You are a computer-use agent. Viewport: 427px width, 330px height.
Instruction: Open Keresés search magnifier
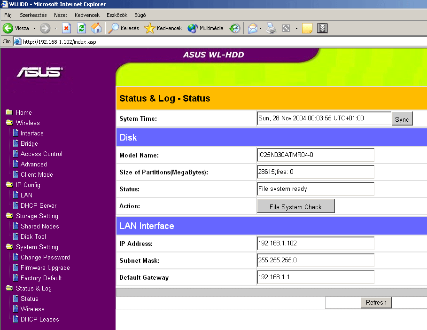tap(124, 28)
